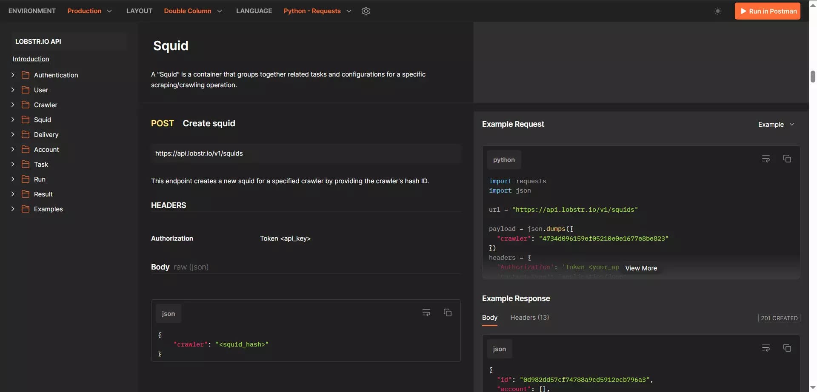Toggle word wrap in example response json
The height and width of the screenshot is (392, 817).
click(766, 348)
